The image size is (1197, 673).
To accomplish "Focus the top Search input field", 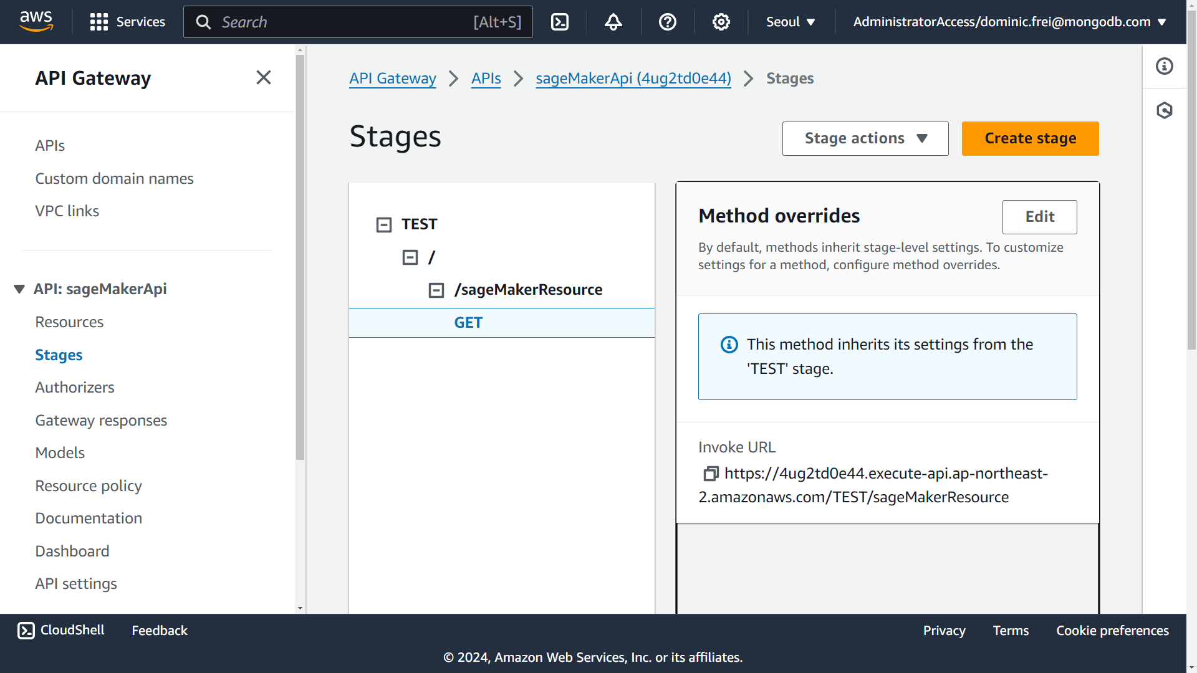I will pos(358,22).
